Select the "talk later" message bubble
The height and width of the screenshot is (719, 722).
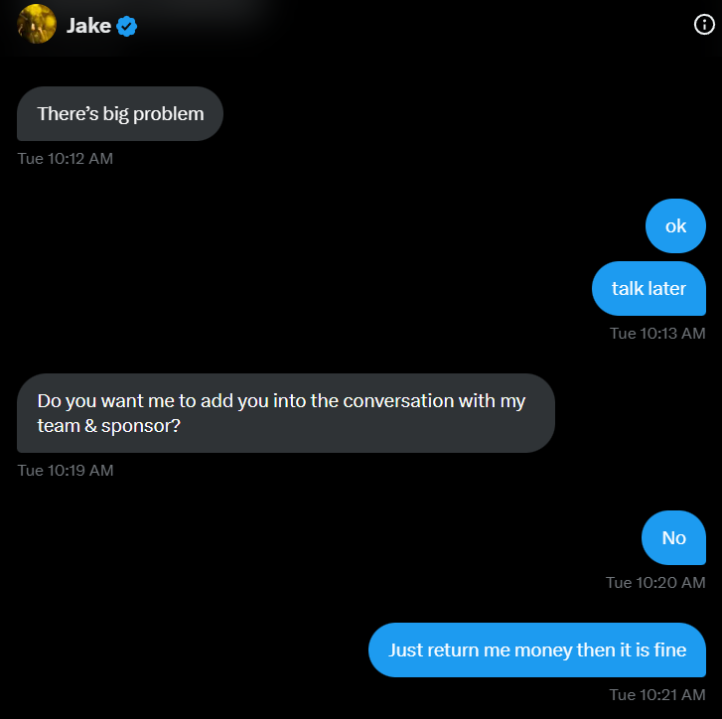coord(649,289)
